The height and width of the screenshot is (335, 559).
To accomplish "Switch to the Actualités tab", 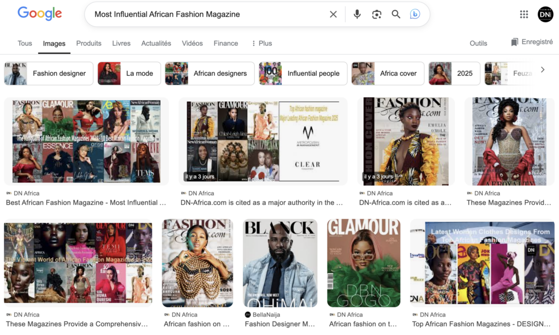I will (x=156, y=43).
